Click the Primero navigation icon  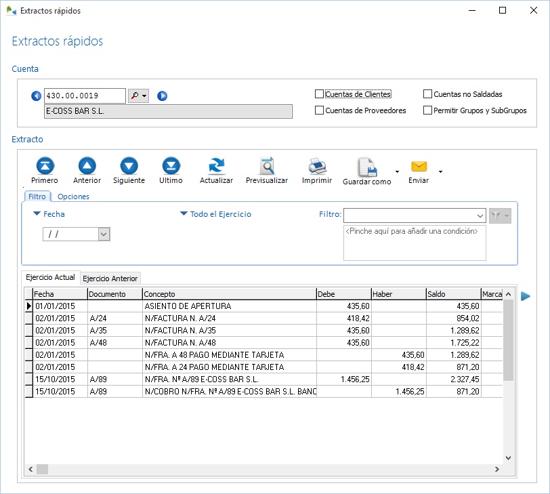coord(45,166)
